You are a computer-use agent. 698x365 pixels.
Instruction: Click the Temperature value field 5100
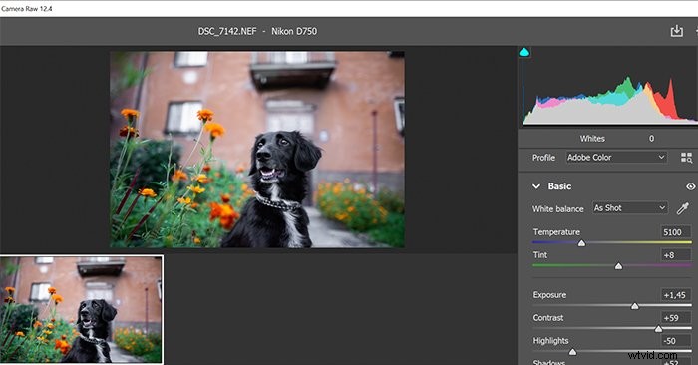click(675, 232)
